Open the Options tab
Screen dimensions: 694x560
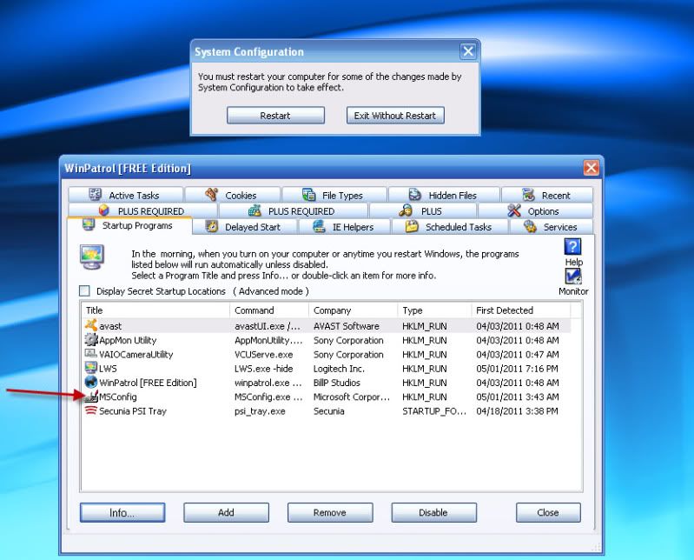(535, 211)
